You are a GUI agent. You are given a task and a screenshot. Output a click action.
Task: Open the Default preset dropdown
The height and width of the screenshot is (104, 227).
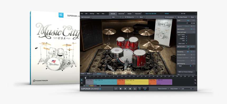point(171,13)
